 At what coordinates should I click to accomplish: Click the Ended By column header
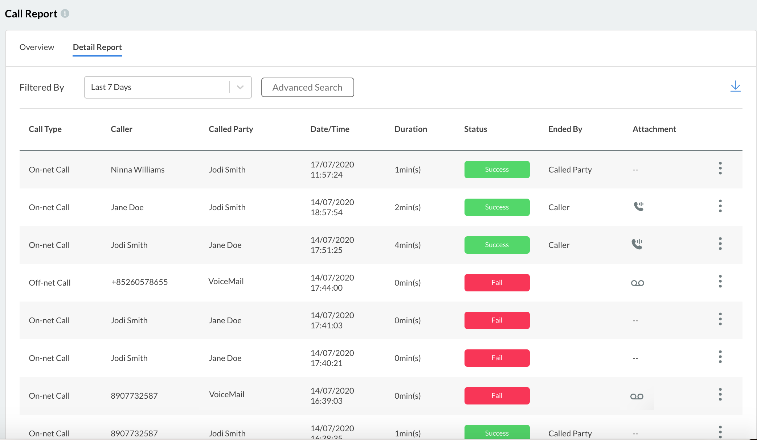point(565,129)
